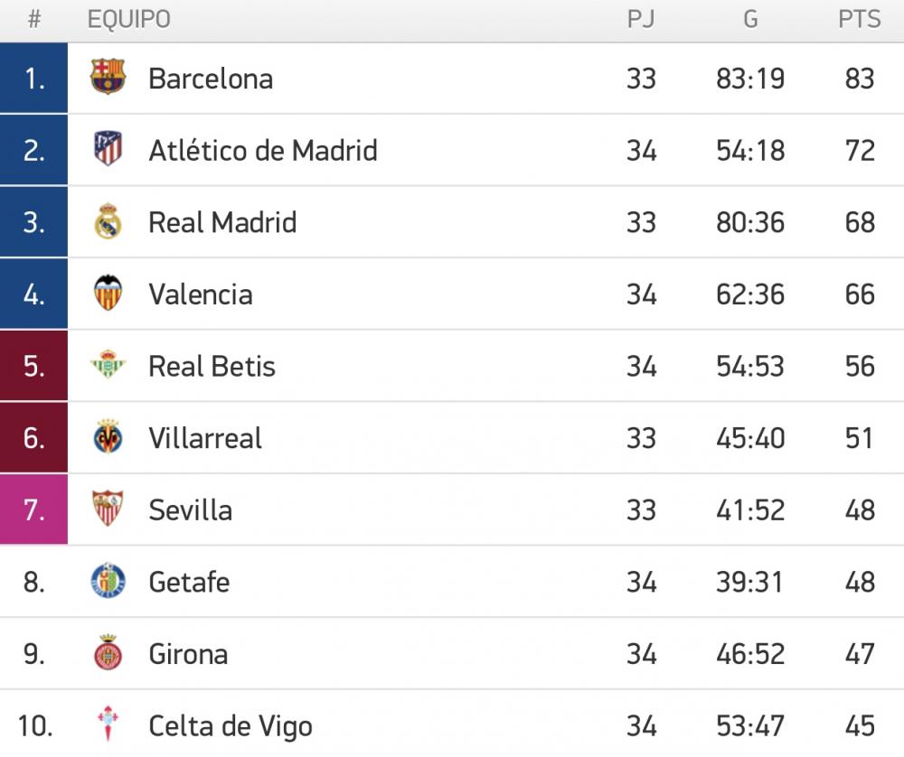Select the EQUIPO column header
Viewport: 904px width, 757px height.
point(129,19)
